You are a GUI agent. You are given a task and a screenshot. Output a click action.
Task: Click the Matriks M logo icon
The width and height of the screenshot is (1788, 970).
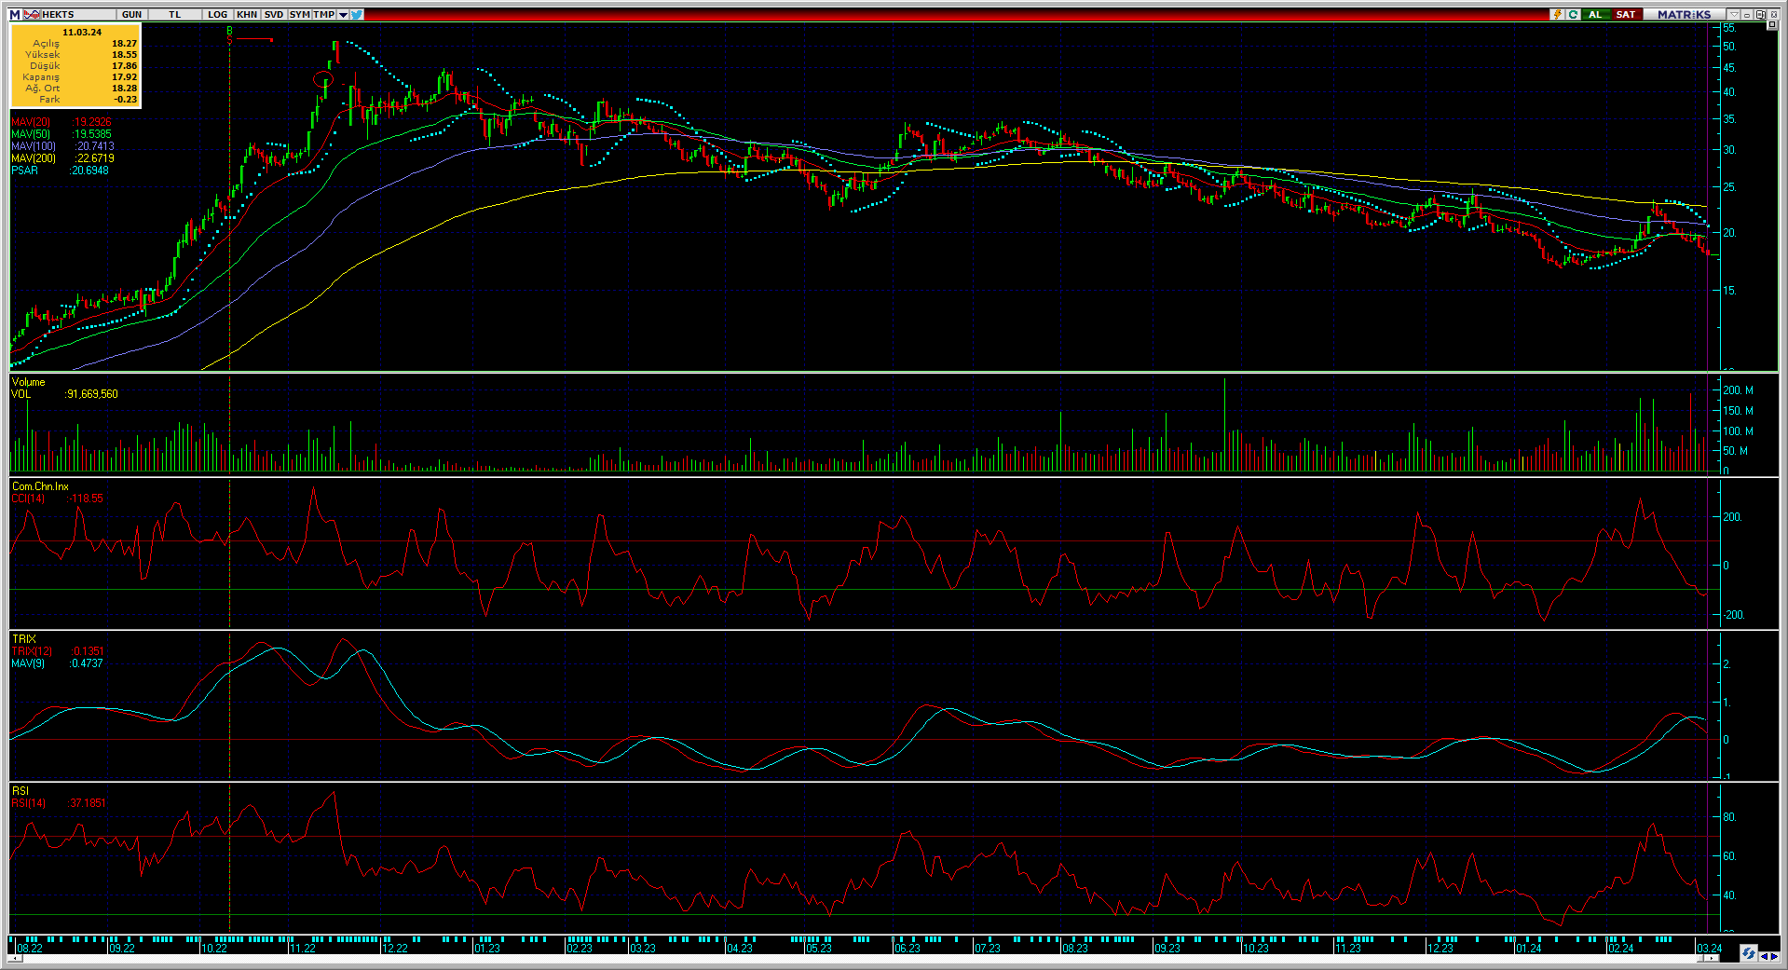pyautogui.click(x=15, y=14)
